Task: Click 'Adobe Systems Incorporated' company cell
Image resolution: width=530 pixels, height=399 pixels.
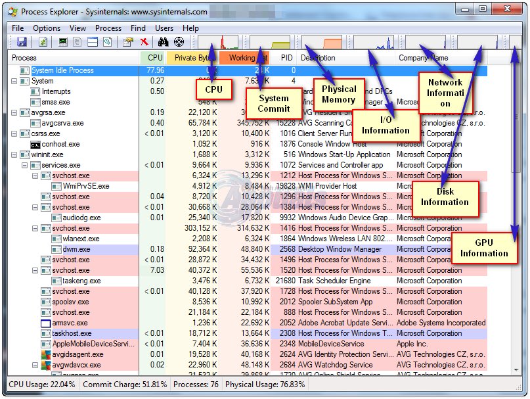Action: coord(441,323)
